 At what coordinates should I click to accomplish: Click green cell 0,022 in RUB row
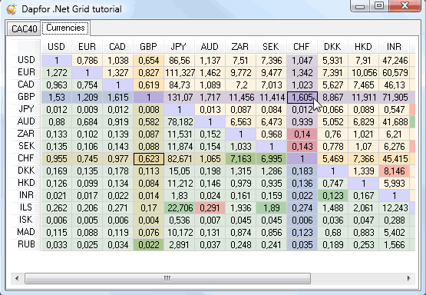click(x=149, y=245)
